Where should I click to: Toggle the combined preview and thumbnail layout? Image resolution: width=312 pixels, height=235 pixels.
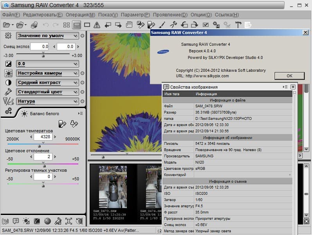coord(77,25)
